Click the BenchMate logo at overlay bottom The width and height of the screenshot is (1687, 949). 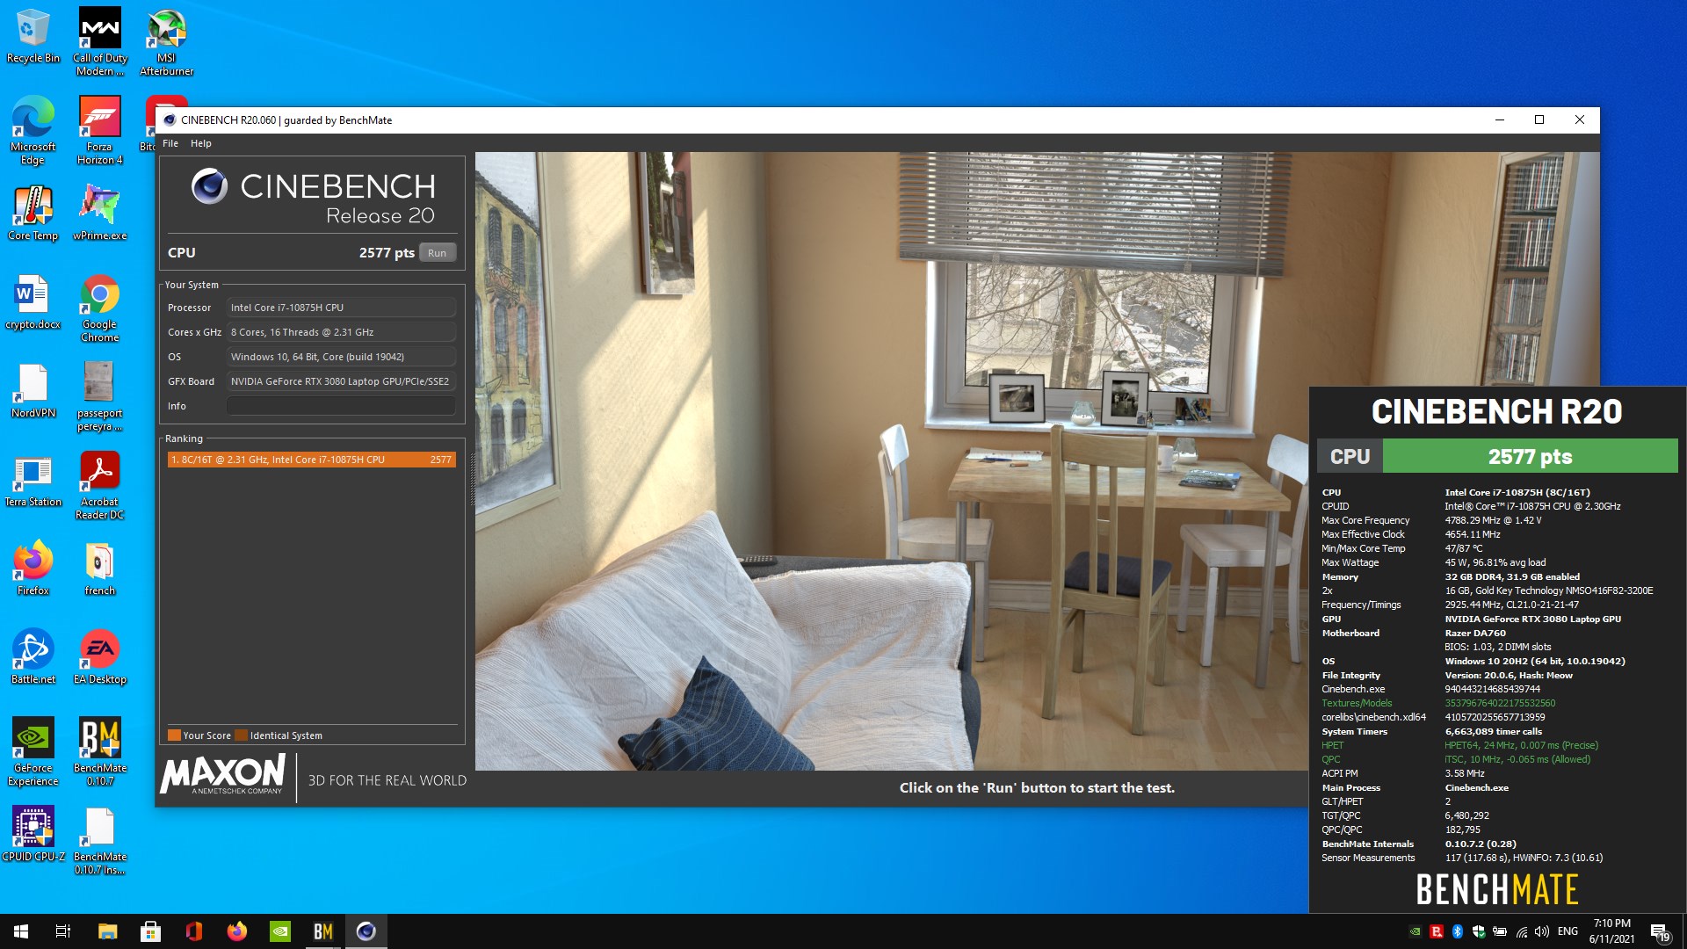(x=1497, y=889)
